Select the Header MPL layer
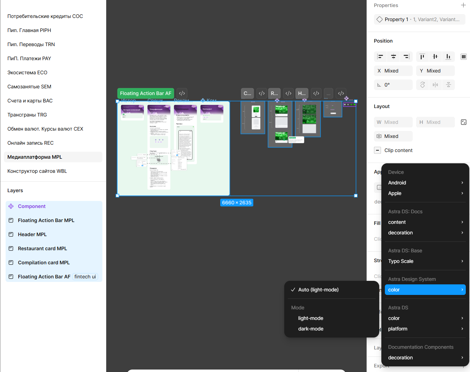470x372 pixels. coord(54,234)
